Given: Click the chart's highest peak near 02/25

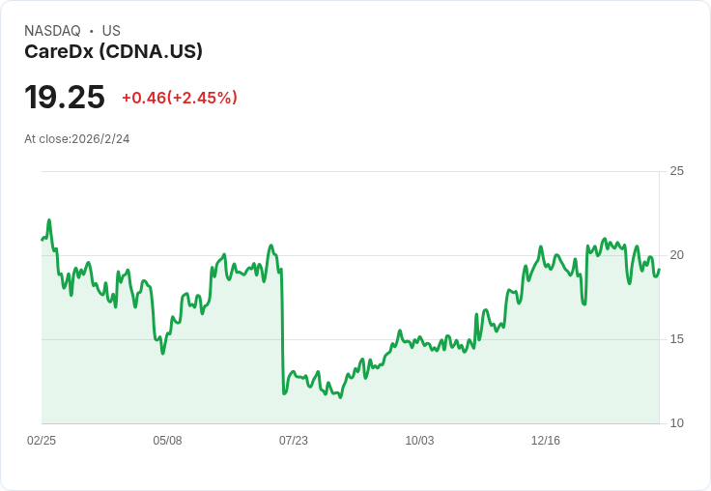Looking at the screenshot, I should click(49, 220).
